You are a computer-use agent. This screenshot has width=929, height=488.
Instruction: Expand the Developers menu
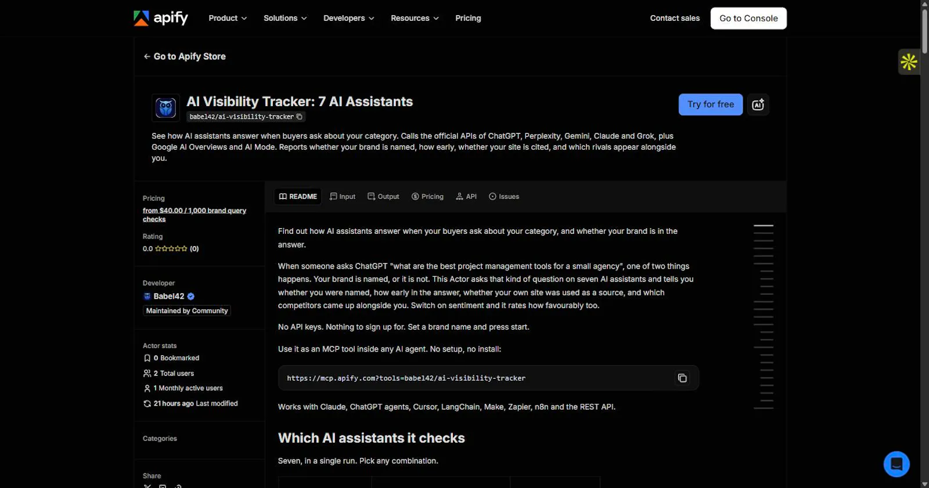348,18
